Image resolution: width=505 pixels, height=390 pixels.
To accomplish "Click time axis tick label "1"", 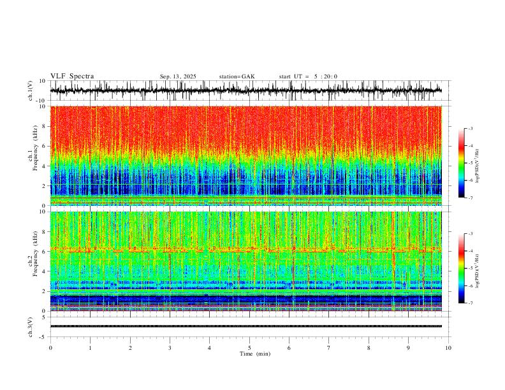I will tap(90, 348).
